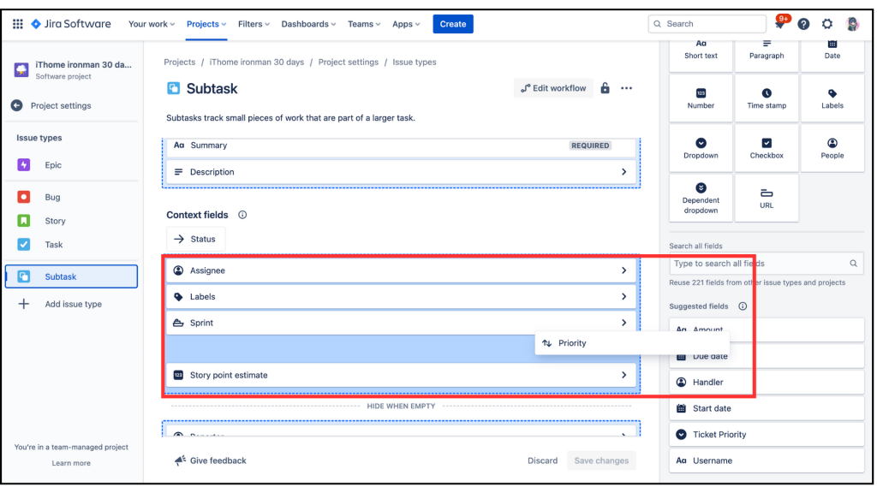Add the Username suggested field

(x=767, y=460)
